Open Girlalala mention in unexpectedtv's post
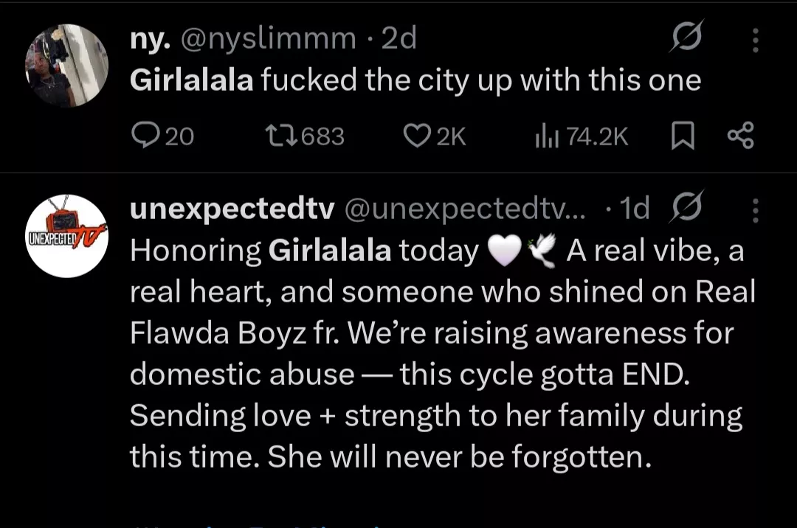 click(330, 249)
